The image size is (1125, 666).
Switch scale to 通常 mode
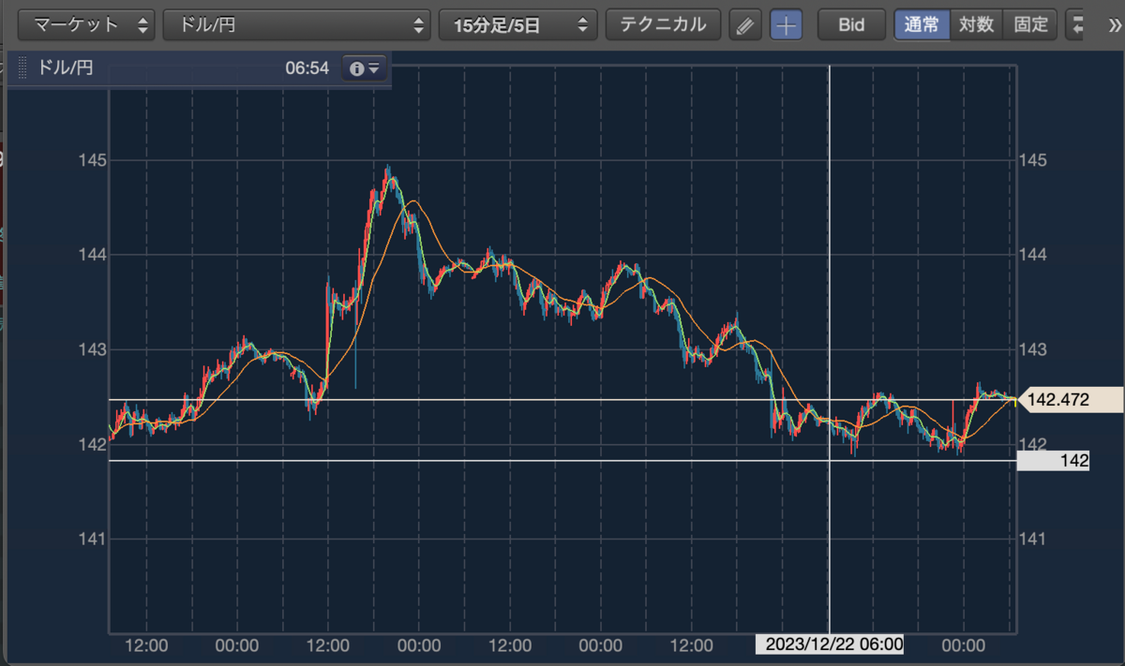click(922, 25)
